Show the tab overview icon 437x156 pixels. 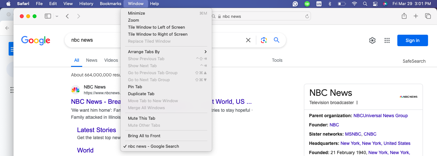point(428,16)
